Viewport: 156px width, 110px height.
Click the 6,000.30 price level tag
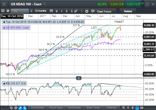(x=149, y=25)
